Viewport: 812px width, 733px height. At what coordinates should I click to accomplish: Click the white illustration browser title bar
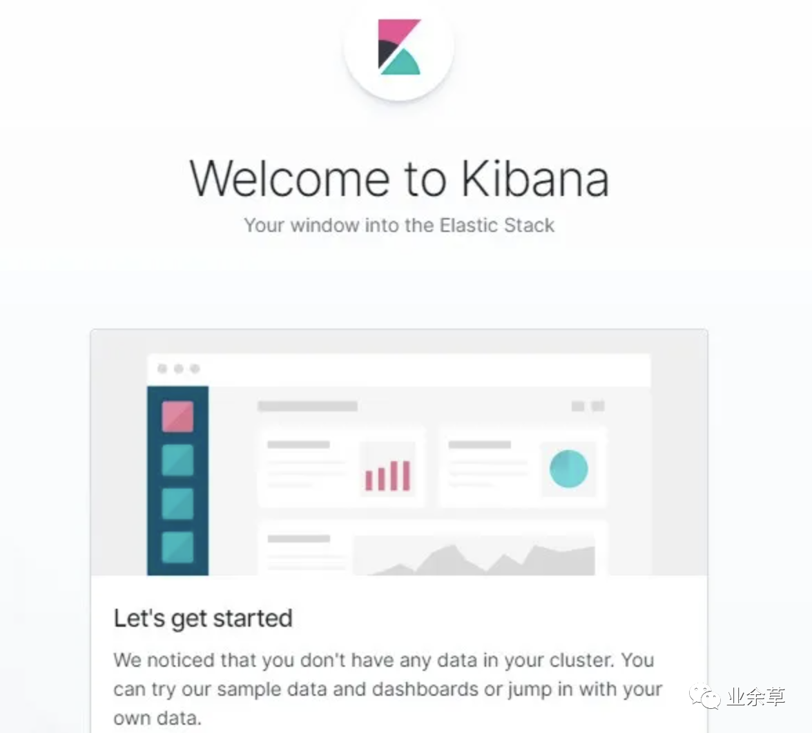pyautogui.click(x=399, y=370)
